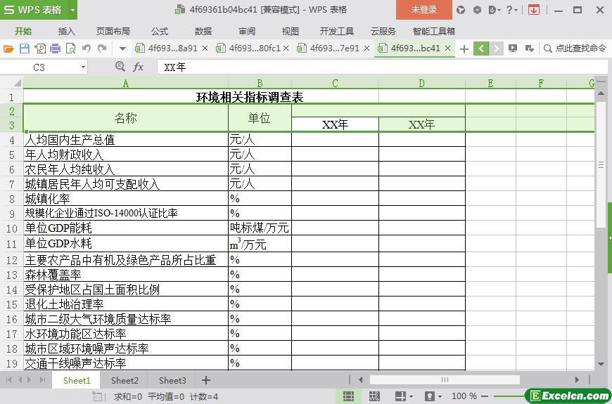The height and width of the screenshot is (404, 612).
Task: Open the 云服务 ribbon tab
Action: pyautogui.click(x=383, y=31)
